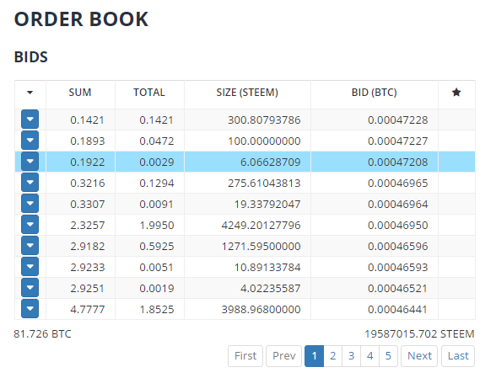Select page 1 in pagination

coord(314,356)
